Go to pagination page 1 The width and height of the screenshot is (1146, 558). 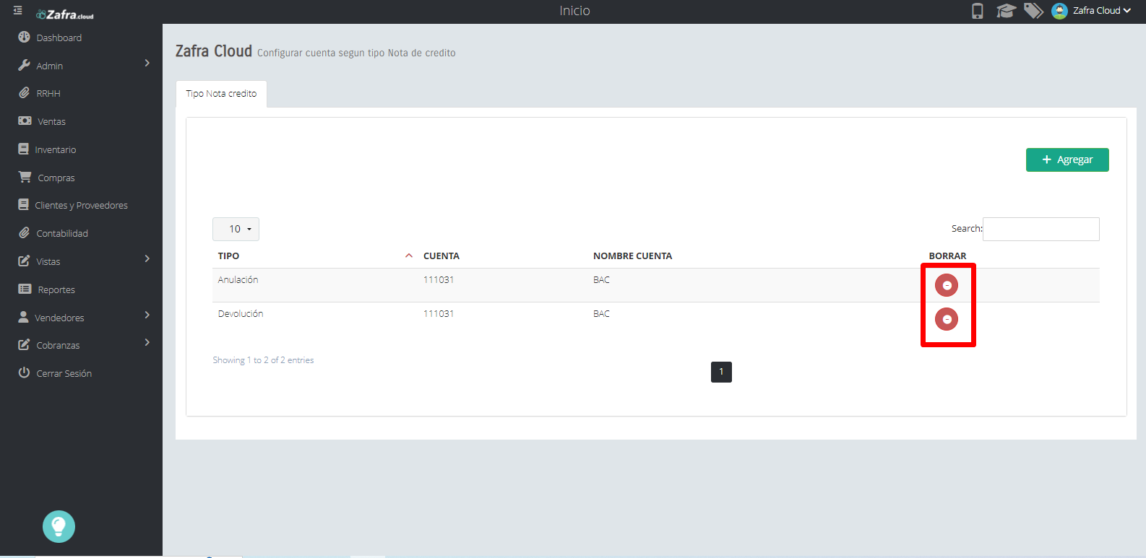click(721, 372)
